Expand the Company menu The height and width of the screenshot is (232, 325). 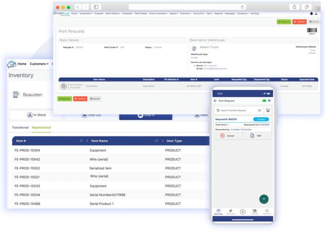point(242,14)
